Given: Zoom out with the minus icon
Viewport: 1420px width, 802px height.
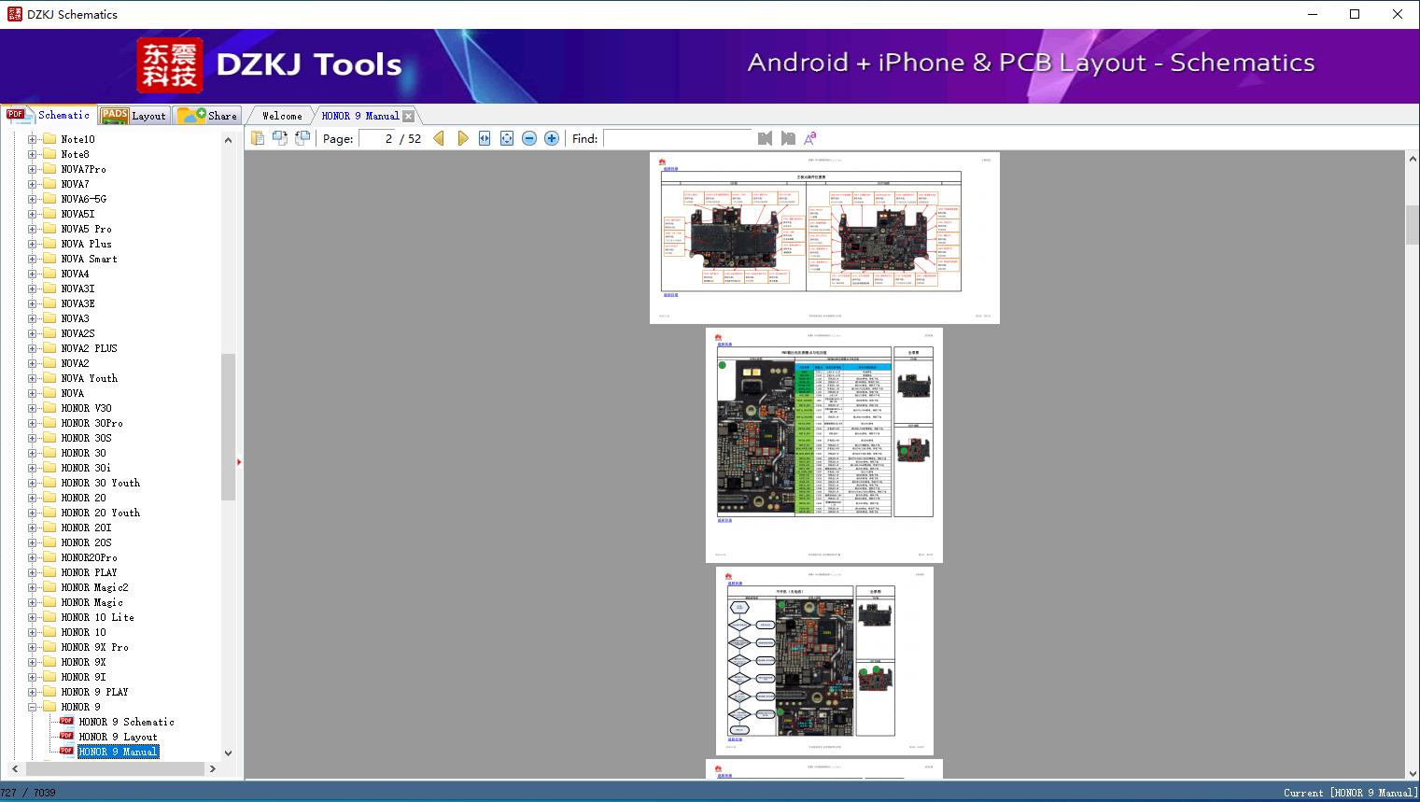Looking at the screenshot, I should click(x=529, y=138).
